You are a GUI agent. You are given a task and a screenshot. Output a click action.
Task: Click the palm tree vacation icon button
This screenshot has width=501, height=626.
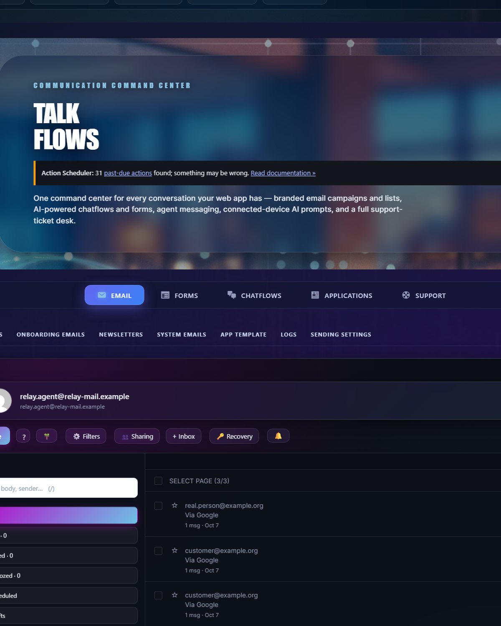47,436
